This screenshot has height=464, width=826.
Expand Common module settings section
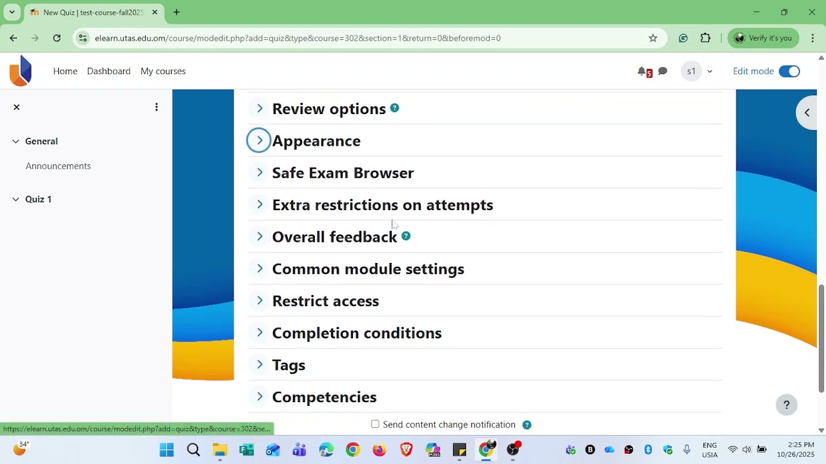coord(259,268)
